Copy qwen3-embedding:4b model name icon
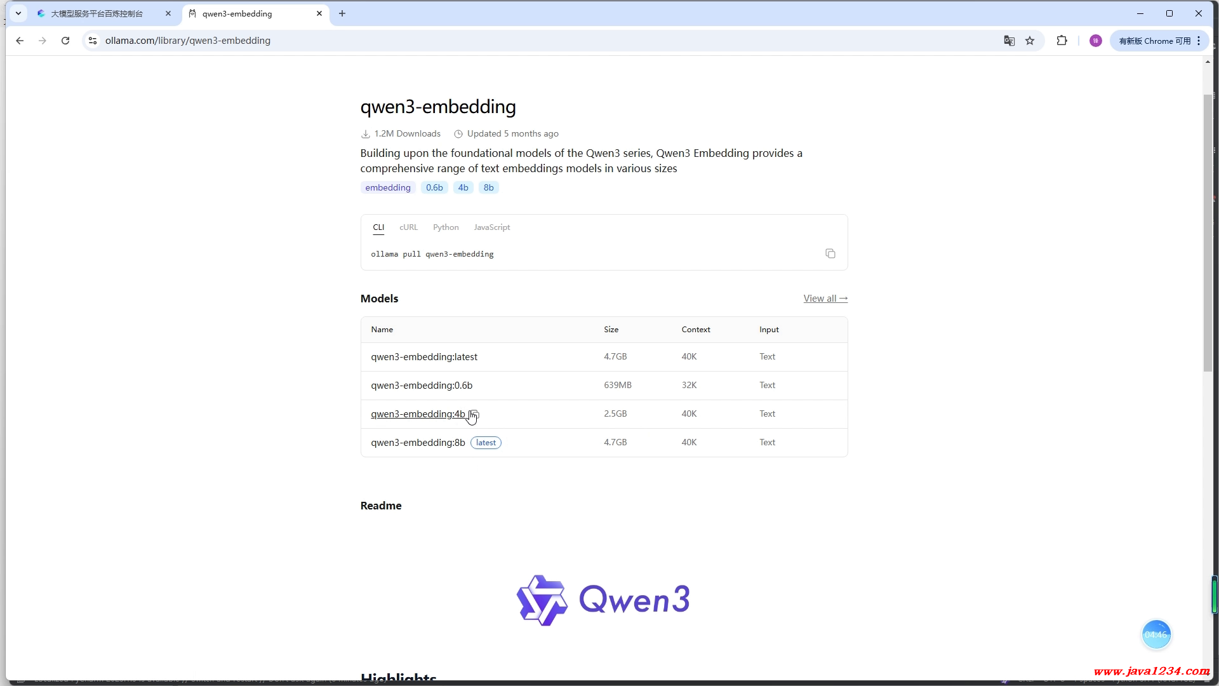The height and width of the screenshot is (686, 1219). point(474,414)
